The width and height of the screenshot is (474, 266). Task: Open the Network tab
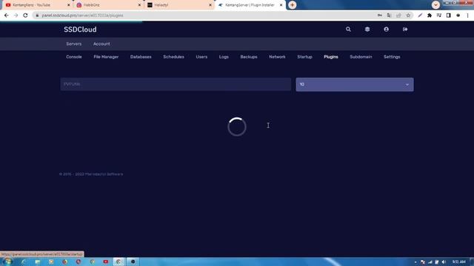pyautogui.click(x=277, y=57)
